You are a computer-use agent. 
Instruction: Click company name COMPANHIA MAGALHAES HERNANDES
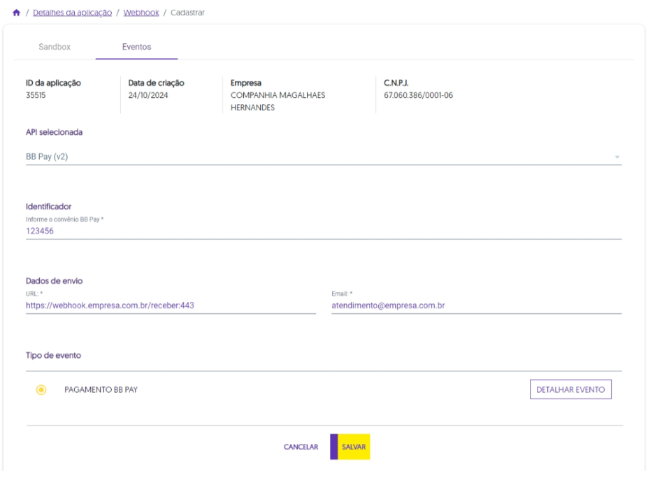(278, 101)
